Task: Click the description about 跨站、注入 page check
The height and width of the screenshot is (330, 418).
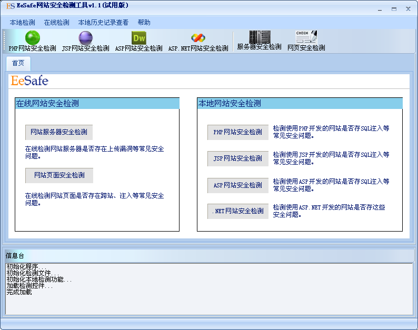Action: [x=95, y=199]
